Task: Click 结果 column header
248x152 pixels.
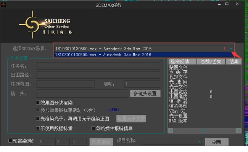Action: [x=234, y=62]
